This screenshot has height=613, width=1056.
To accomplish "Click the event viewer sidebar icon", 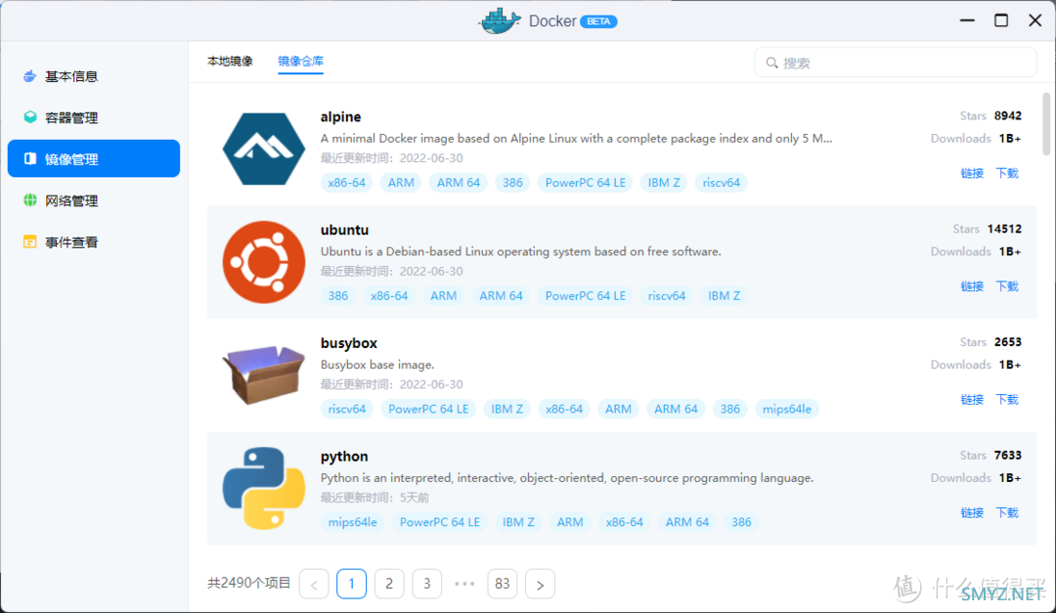I will (29, 241).
